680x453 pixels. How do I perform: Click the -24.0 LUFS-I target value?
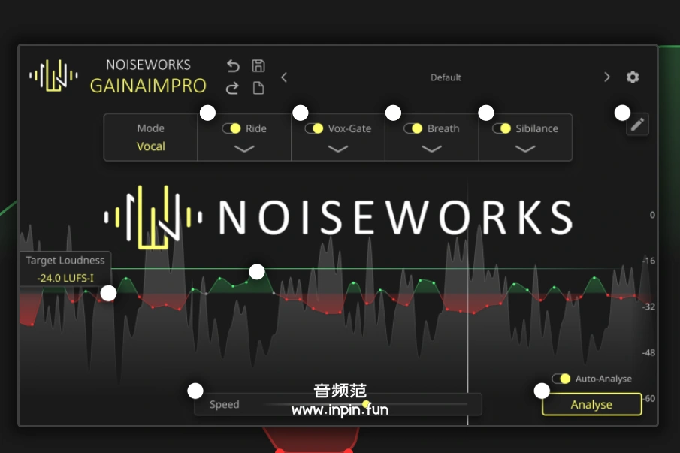[x=65, y=278]
